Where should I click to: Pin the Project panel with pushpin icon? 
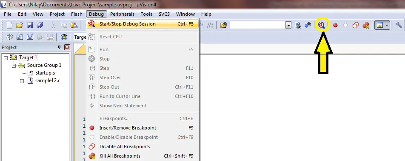pyautogui.click(x=59, y=47)
